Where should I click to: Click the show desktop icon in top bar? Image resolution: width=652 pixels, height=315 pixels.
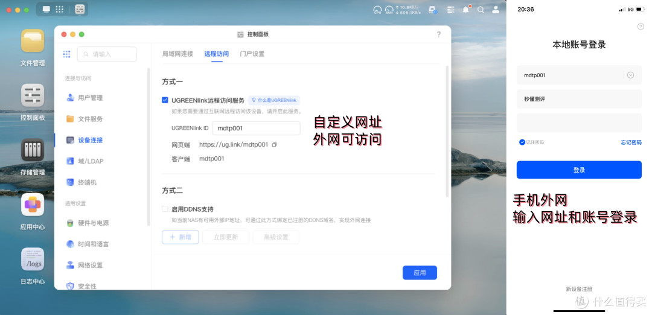tap(46, 9)
